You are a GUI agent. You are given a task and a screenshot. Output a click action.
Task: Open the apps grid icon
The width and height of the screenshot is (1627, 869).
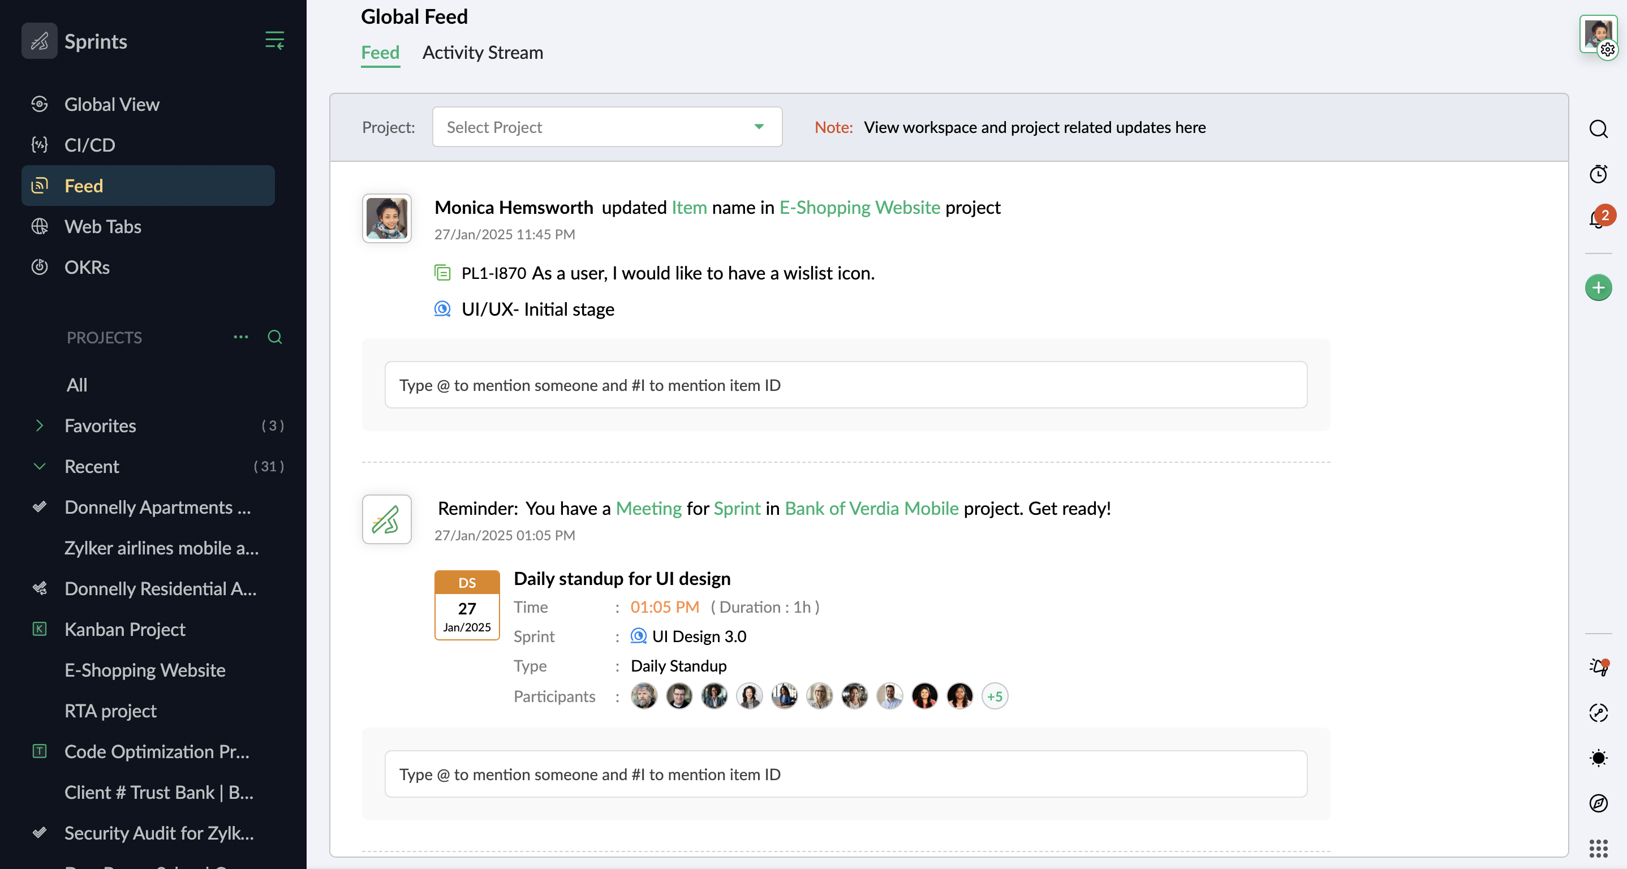pos(1598,848)
